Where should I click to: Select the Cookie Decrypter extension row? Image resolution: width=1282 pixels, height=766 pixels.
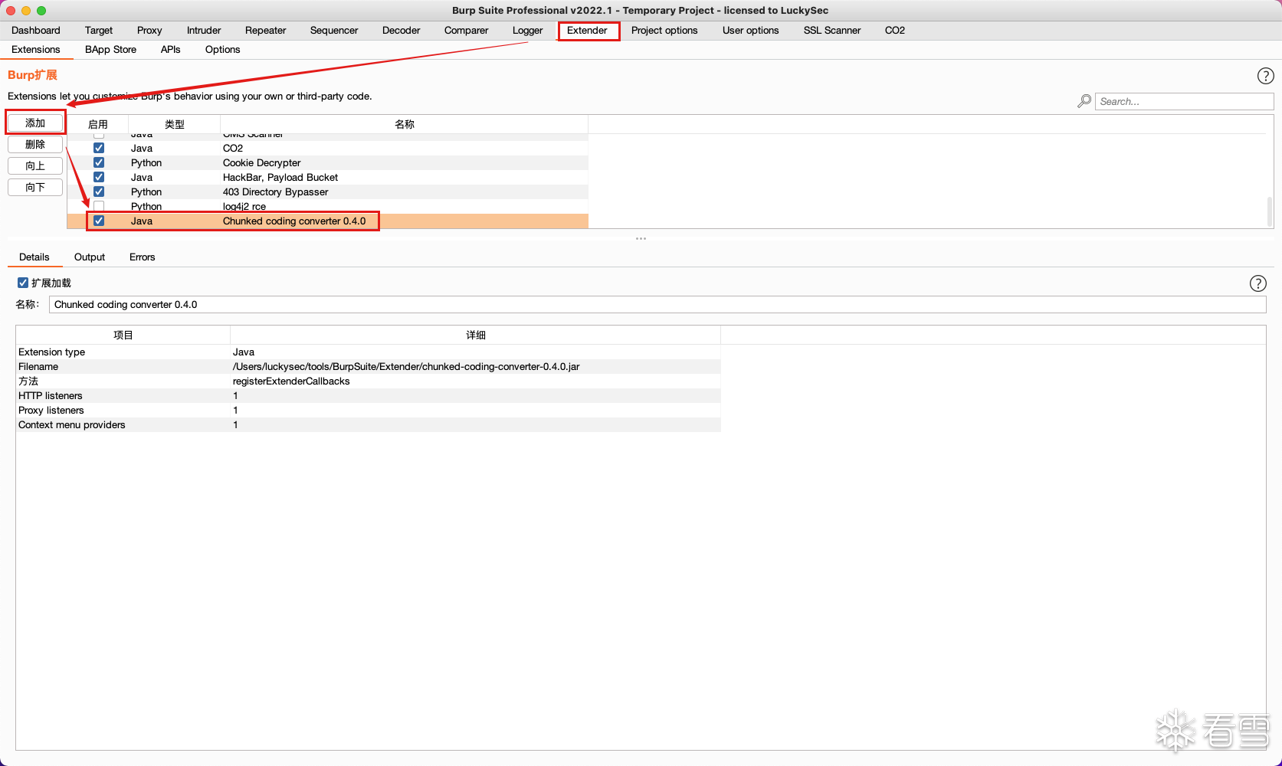click(x=328, y=162)
